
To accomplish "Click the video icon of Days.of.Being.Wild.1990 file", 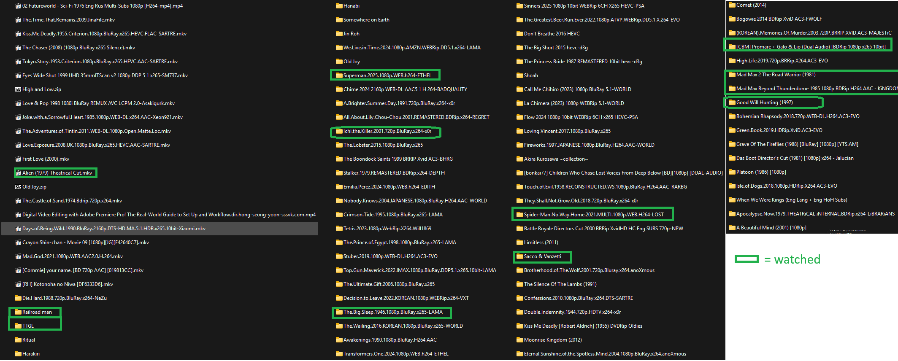I will pyautogui.click(x=18, y=229).
